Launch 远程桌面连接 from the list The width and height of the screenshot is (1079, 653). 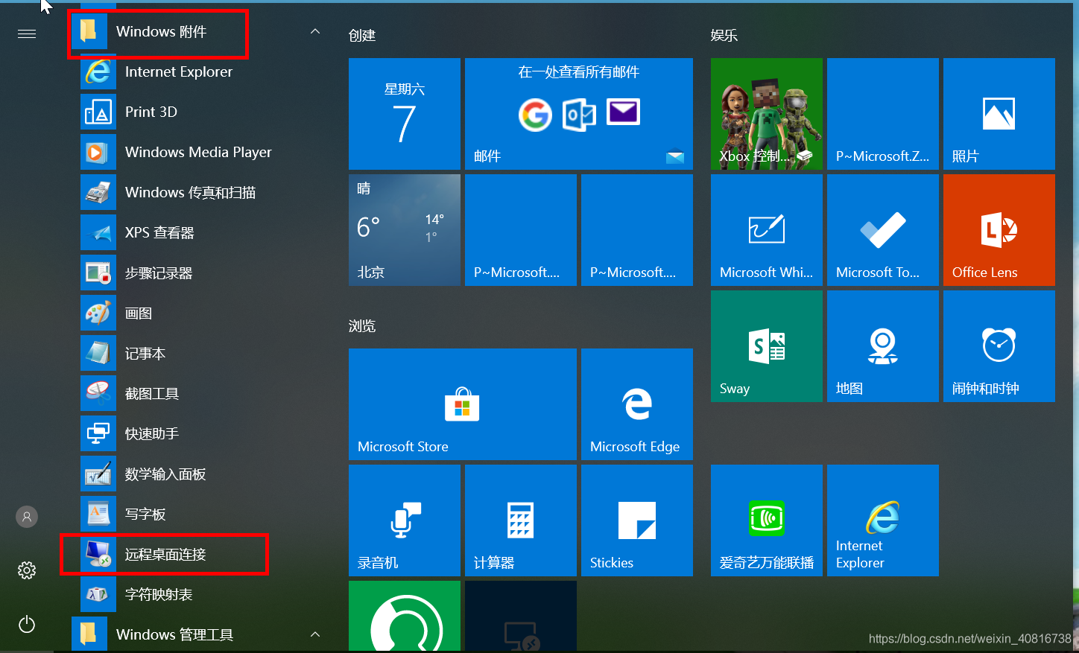[x=204, y=554]
